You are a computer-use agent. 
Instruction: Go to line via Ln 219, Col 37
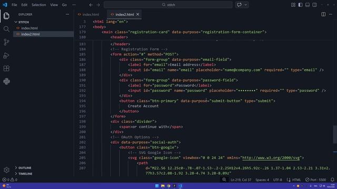tap(241, 180)
